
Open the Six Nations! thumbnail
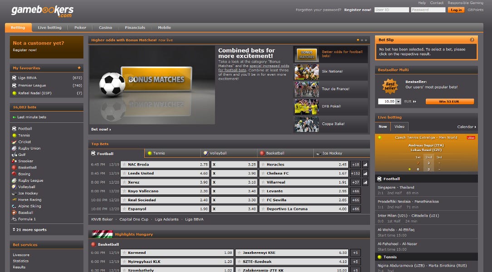(x=307, y=72)
